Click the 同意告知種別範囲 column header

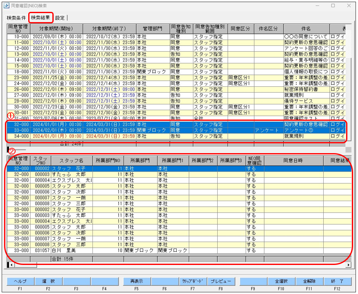(x=210, y=29)
